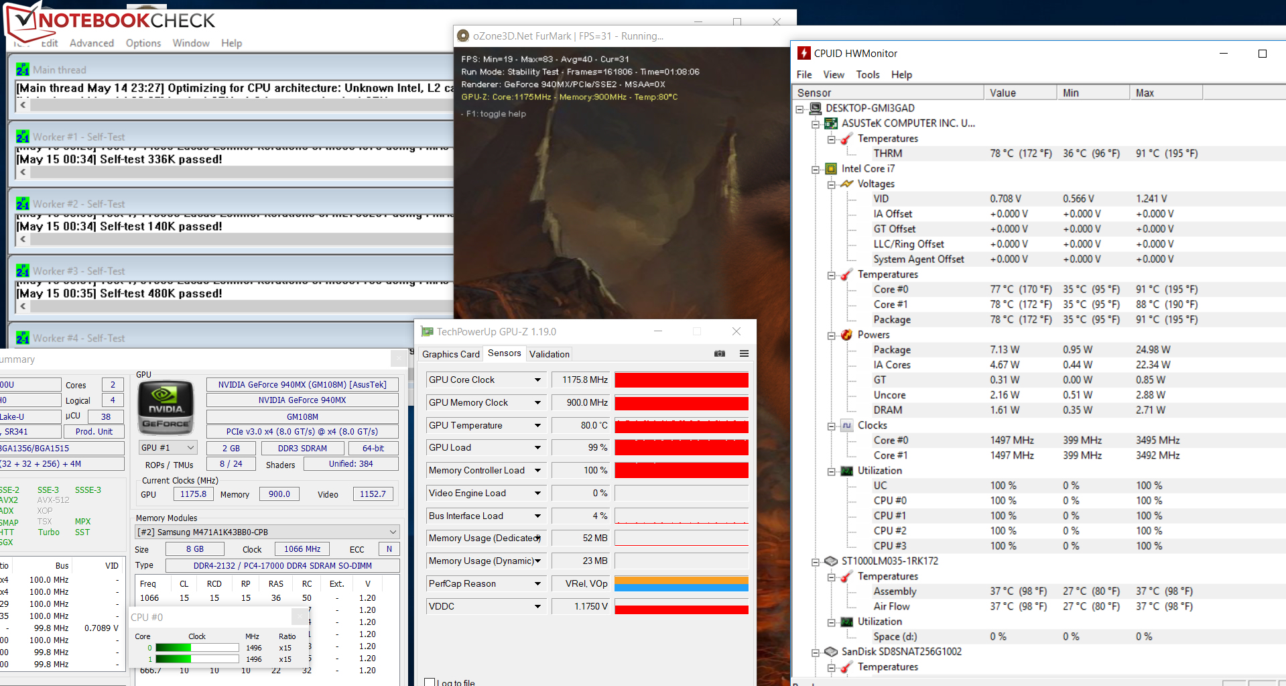The width and height of the screenshot is (1286, 686).
Task: Click the Unified: 384 Shaders field
Action: pos(350,464)
